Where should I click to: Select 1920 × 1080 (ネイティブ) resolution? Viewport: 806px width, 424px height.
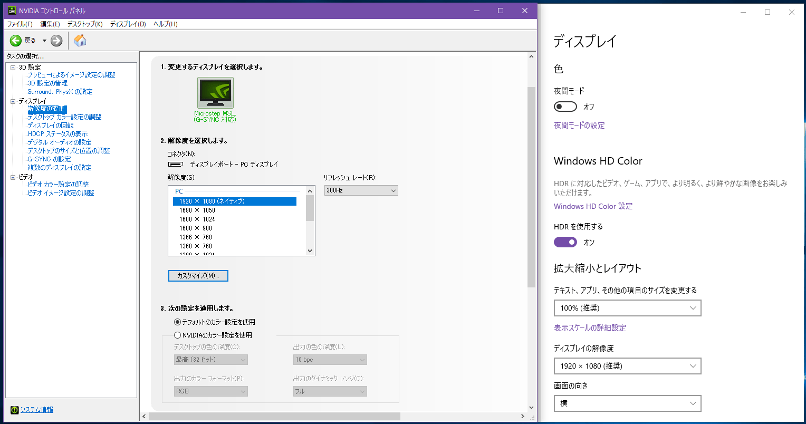(x=235, y=201)
